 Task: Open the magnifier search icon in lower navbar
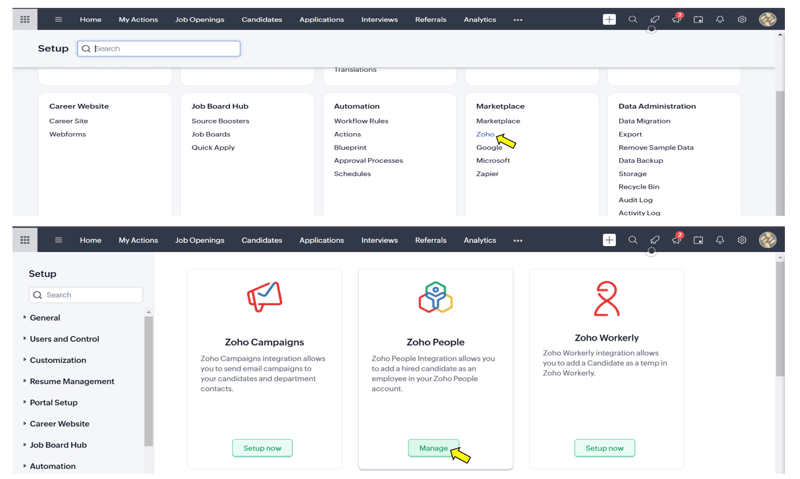pos(633,240)
